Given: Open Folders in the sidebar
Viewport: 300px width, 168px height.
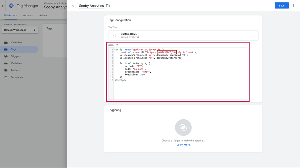Looking at the screenshot, I should coord(15,70).
